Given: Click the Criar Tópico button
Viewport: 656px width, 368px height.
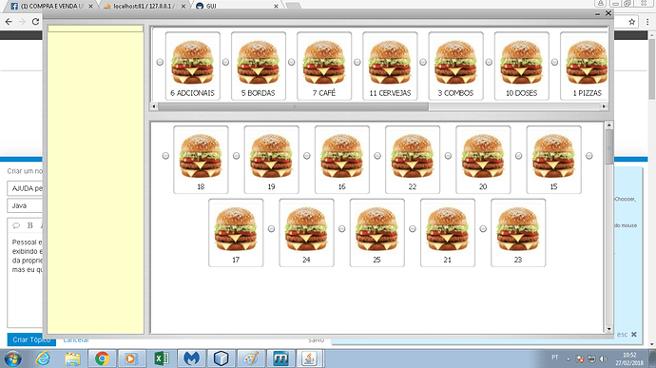Looking at the screenshot, I should (31, 339).
